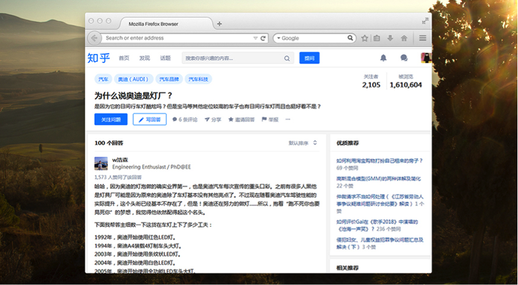This screenshot has width=518, height=285.
Task: Bookmark this page with the star icon
Action: [x=364, y=38]
